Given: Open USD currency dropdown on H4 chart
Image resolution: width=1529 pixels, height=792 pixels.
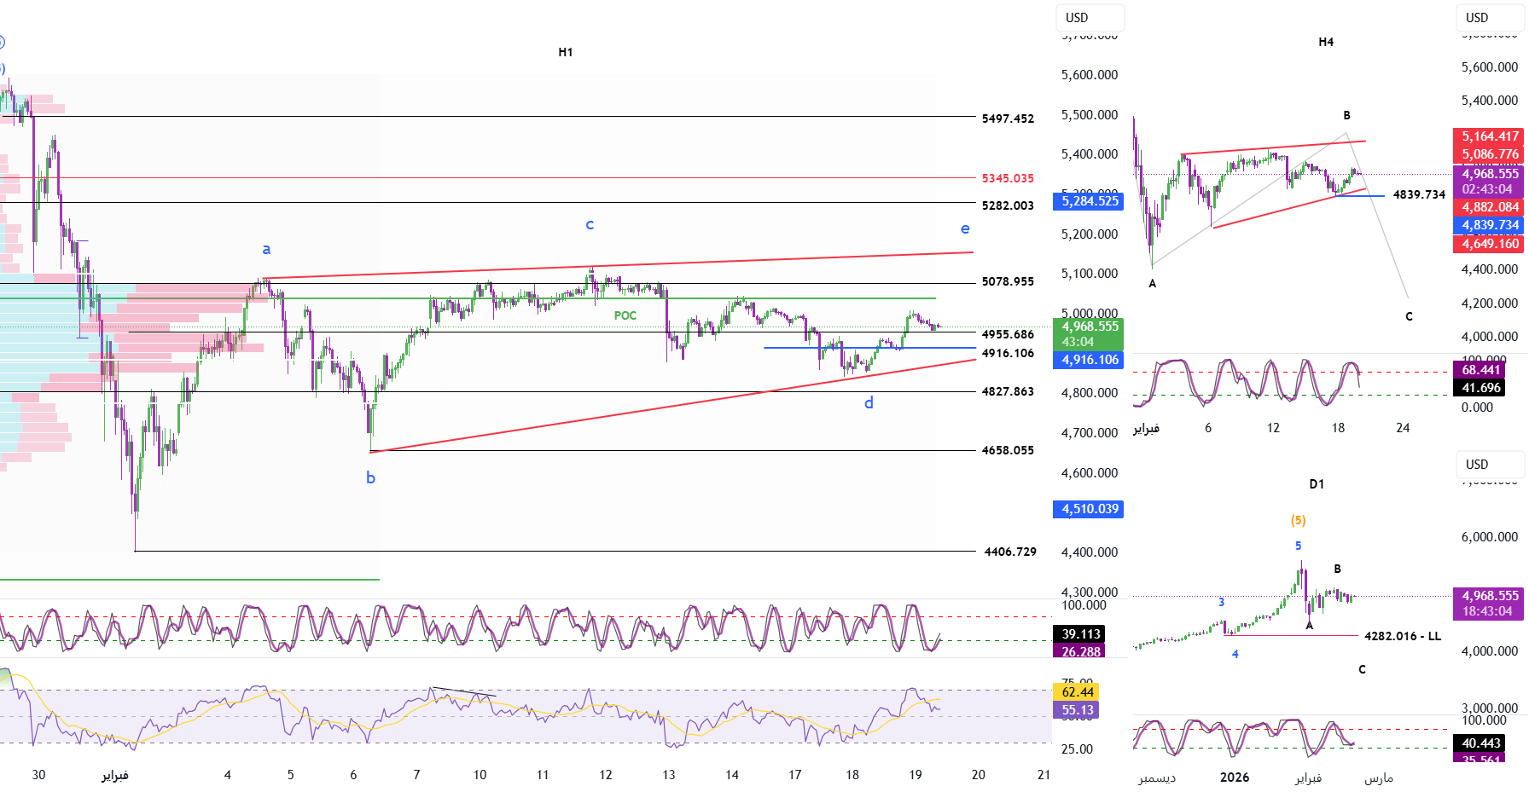Looking at the screenshot, I should pyautogui.click(x=1489, y=18).
